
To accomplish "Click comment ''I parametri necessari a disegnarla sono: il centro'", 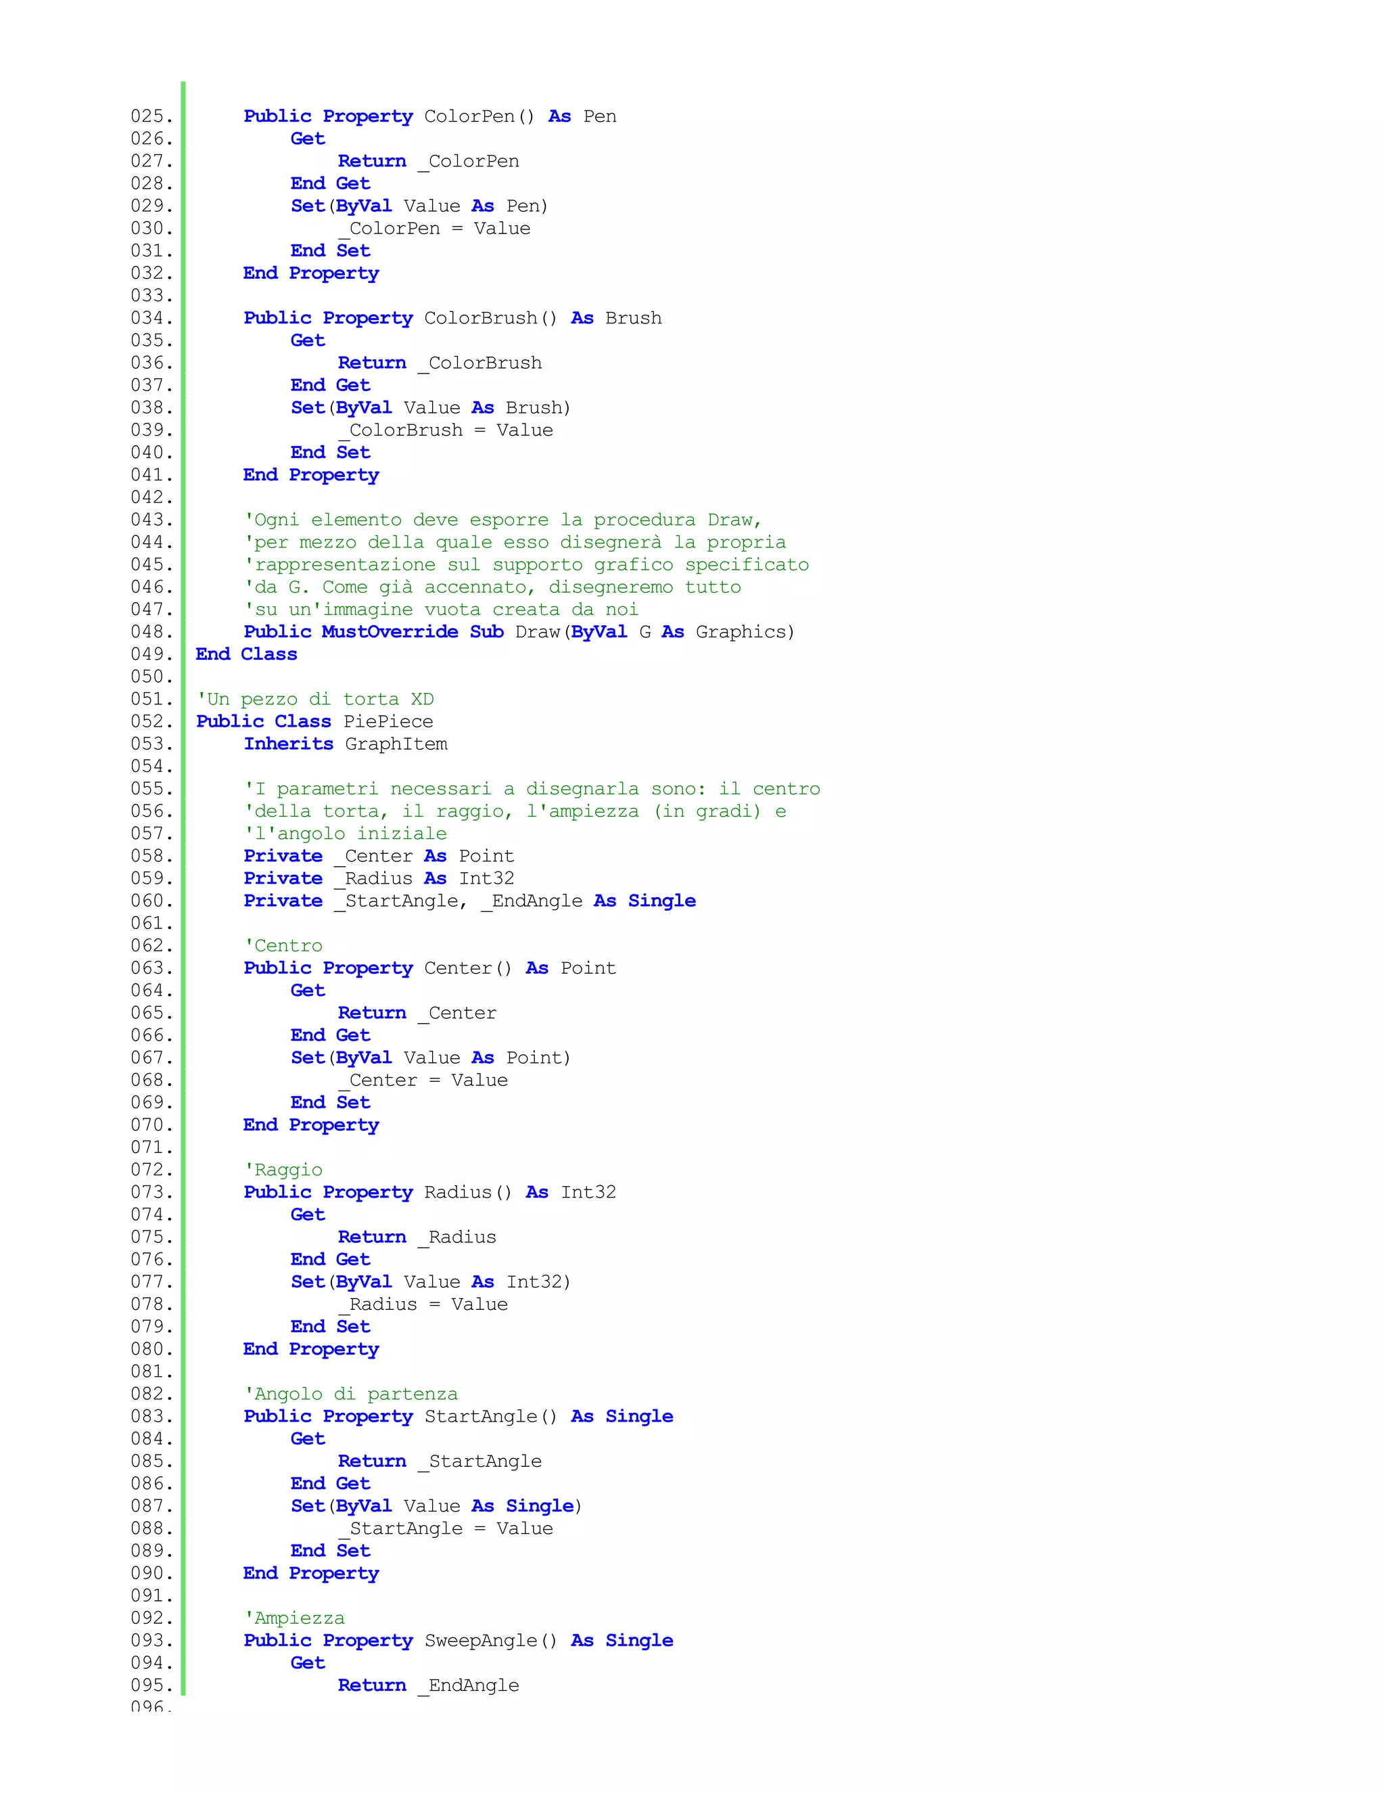I will point(532,789).
